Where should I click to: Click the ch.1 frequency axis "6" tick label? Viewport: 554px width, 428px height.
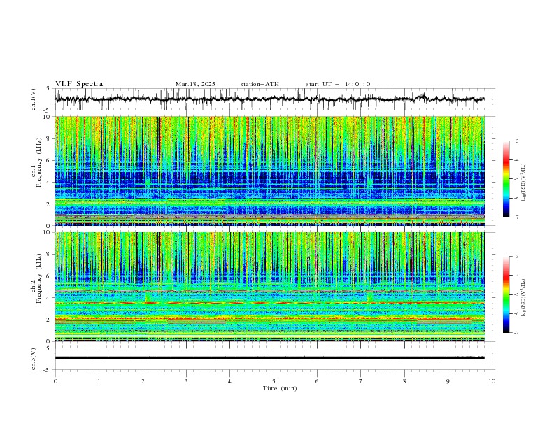point(50,160)
